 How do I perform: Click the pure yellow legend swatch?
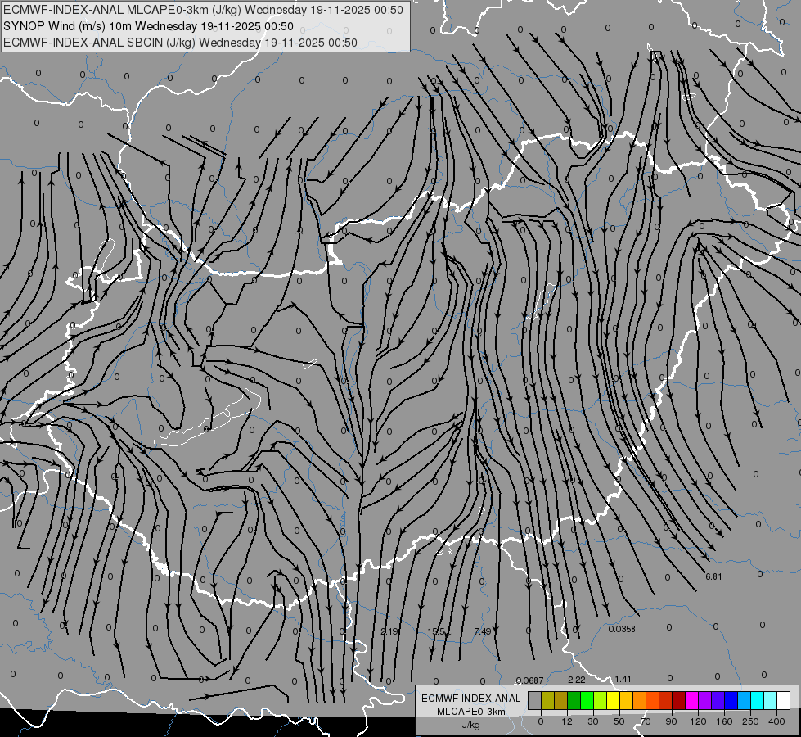613,700
